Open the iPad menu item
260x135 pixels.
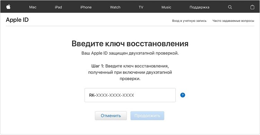tap(58, 7)
